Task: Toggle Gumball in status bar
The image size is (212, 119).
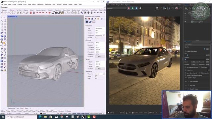Action: point(87,113)
